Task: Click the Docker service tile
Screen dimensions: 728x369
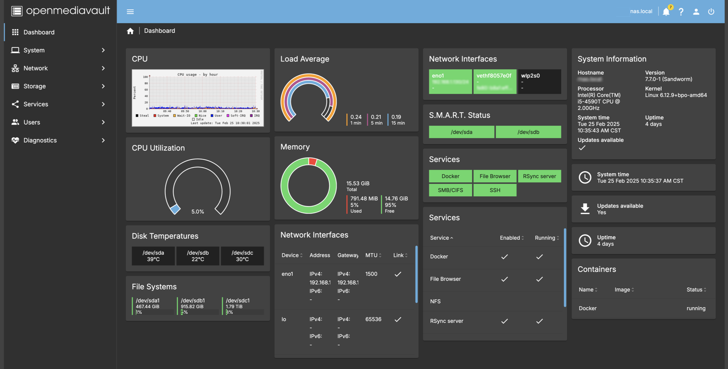Action: tap(450, 176)
